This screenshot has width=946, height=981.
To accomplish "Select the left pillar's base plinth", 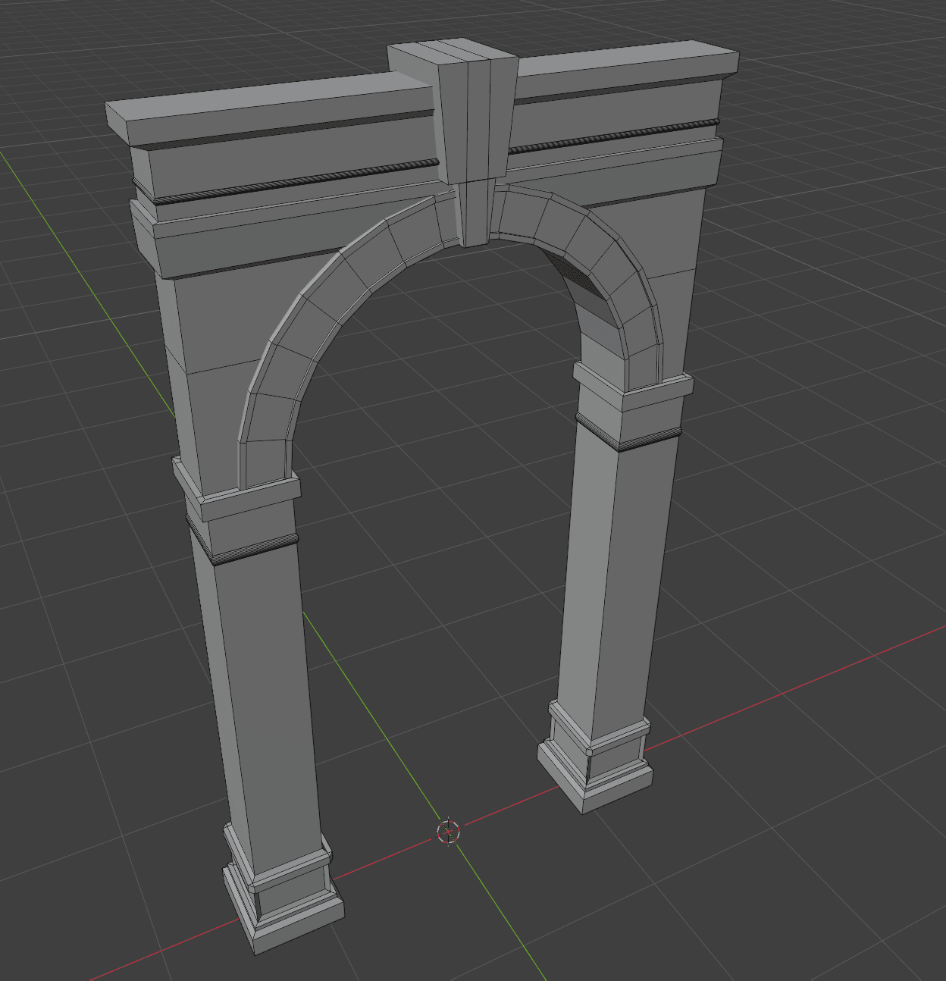I will pos(283,910).
